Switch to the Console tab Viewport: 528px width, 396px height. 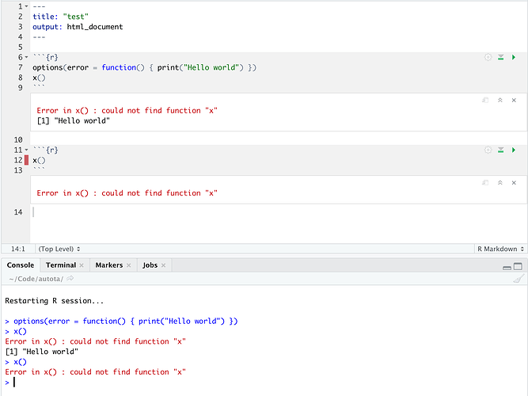point(21,265)
